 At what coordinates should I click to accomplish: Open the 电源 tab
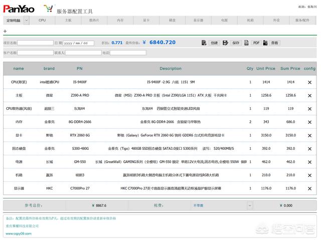(x=224, y=20)
